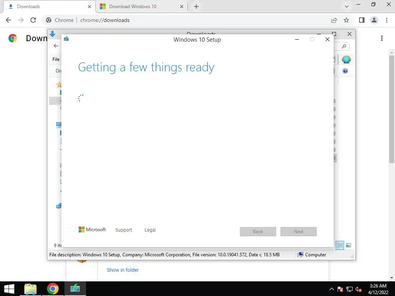
Task: Open File menu in Explorer window
Action: tap(56, 59)
